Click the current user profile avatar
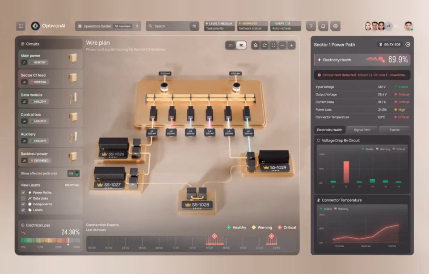 408,26
